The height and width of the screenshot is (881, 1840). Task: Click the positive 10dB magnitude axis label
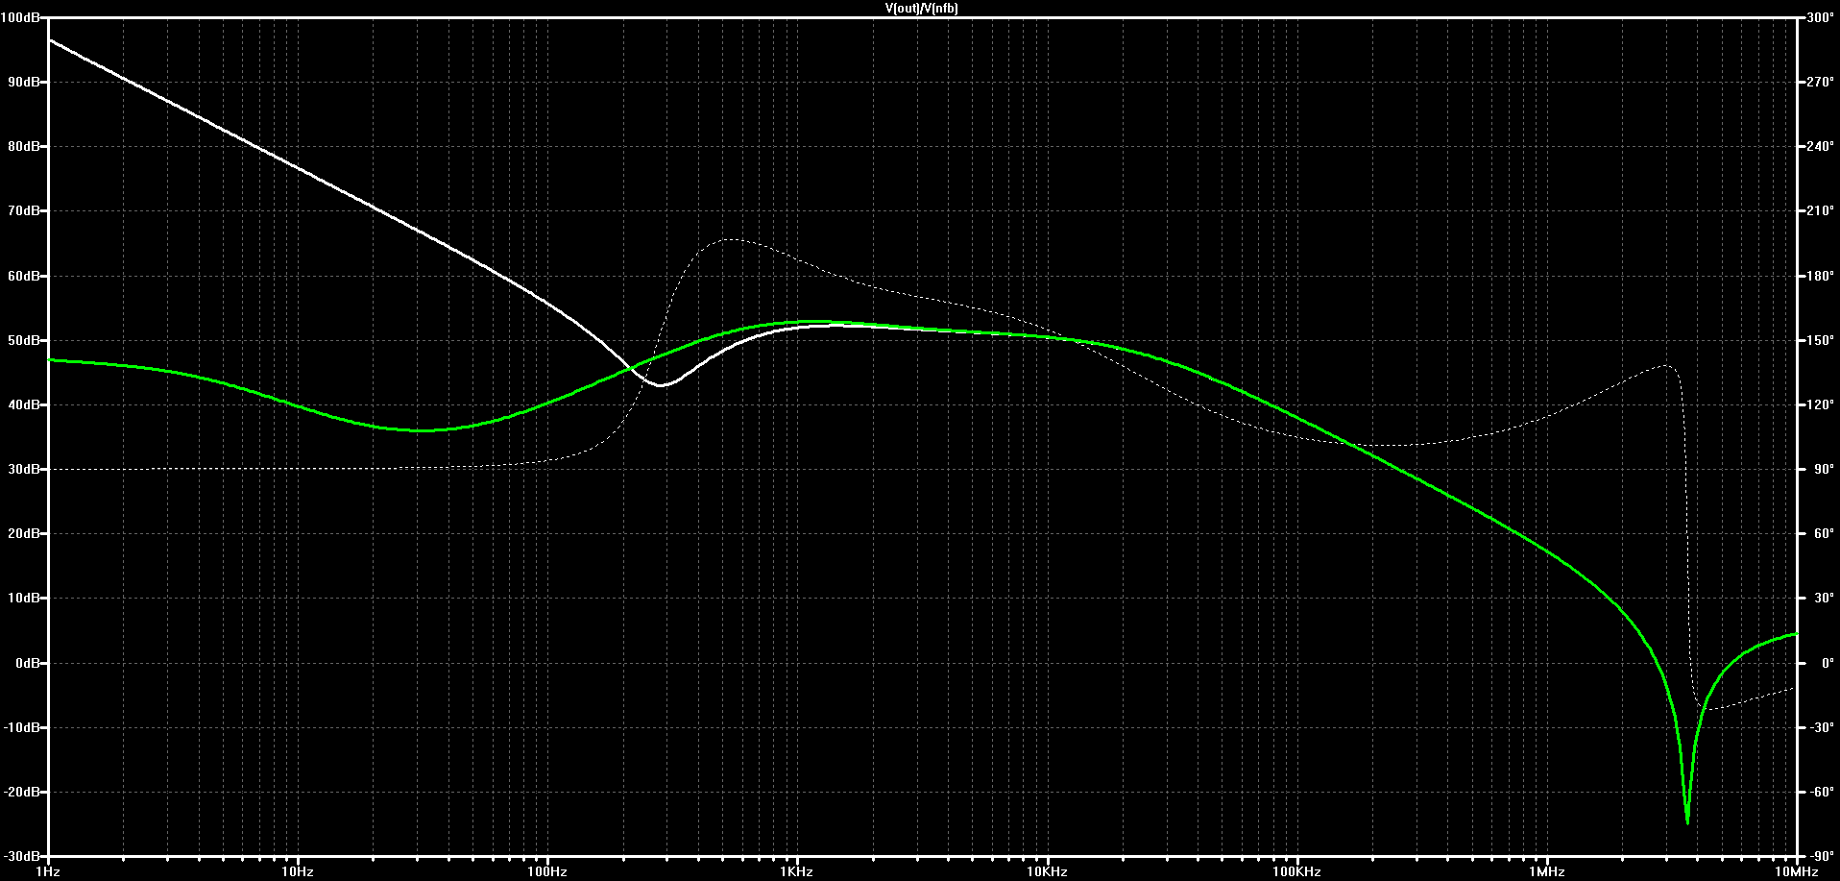pyautogui.click(x=23, y=598)
